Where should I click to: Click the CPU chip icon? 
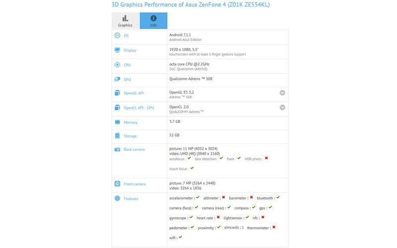[x=117, y=64]
